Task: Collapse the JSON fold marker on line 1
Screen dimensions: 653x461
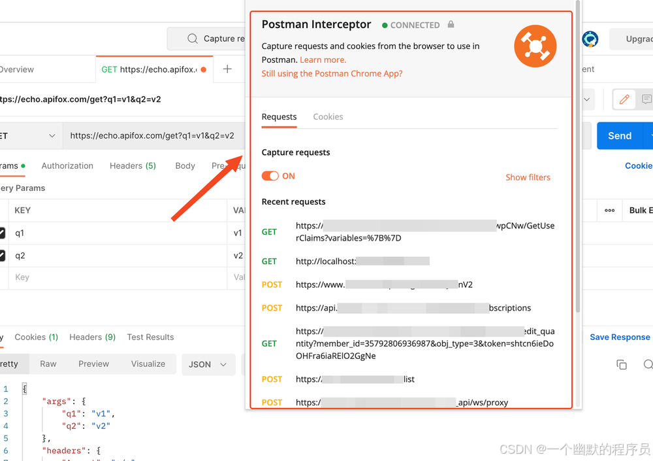Action: tap(25, 389)
